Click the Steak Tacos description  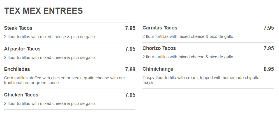click(50, 37)
